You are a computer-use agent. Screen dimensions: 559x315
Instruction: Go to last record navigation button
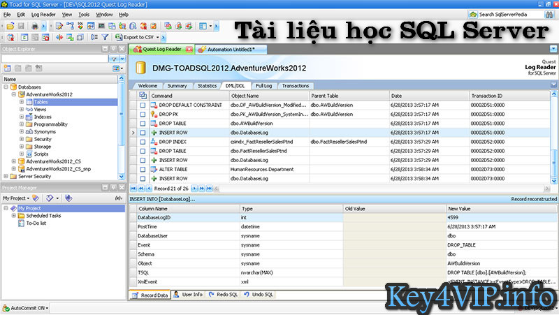(x=210, y=189)
